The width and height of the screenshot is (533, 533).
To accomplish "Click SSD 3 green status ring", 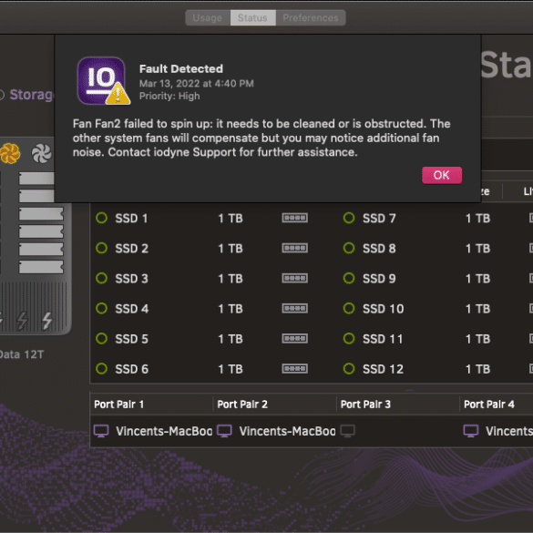I will (101, 279).
